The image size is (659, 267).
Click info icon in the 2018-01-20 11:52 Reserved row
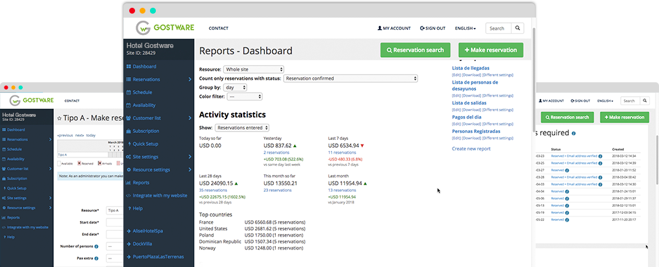pyautogui.click(x=567, y=170)
